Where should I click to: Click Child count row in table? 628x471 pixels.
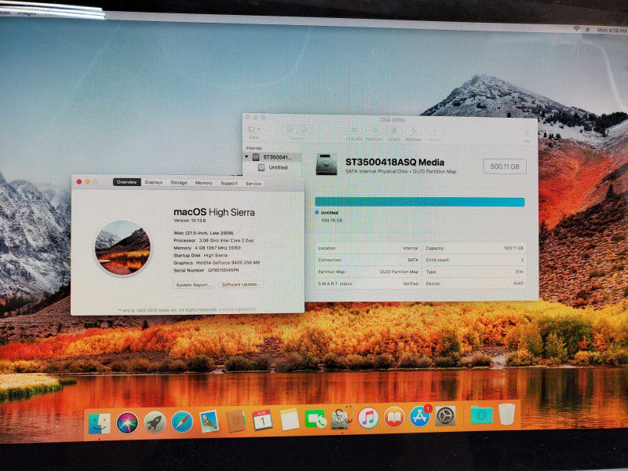coord(474,260)
